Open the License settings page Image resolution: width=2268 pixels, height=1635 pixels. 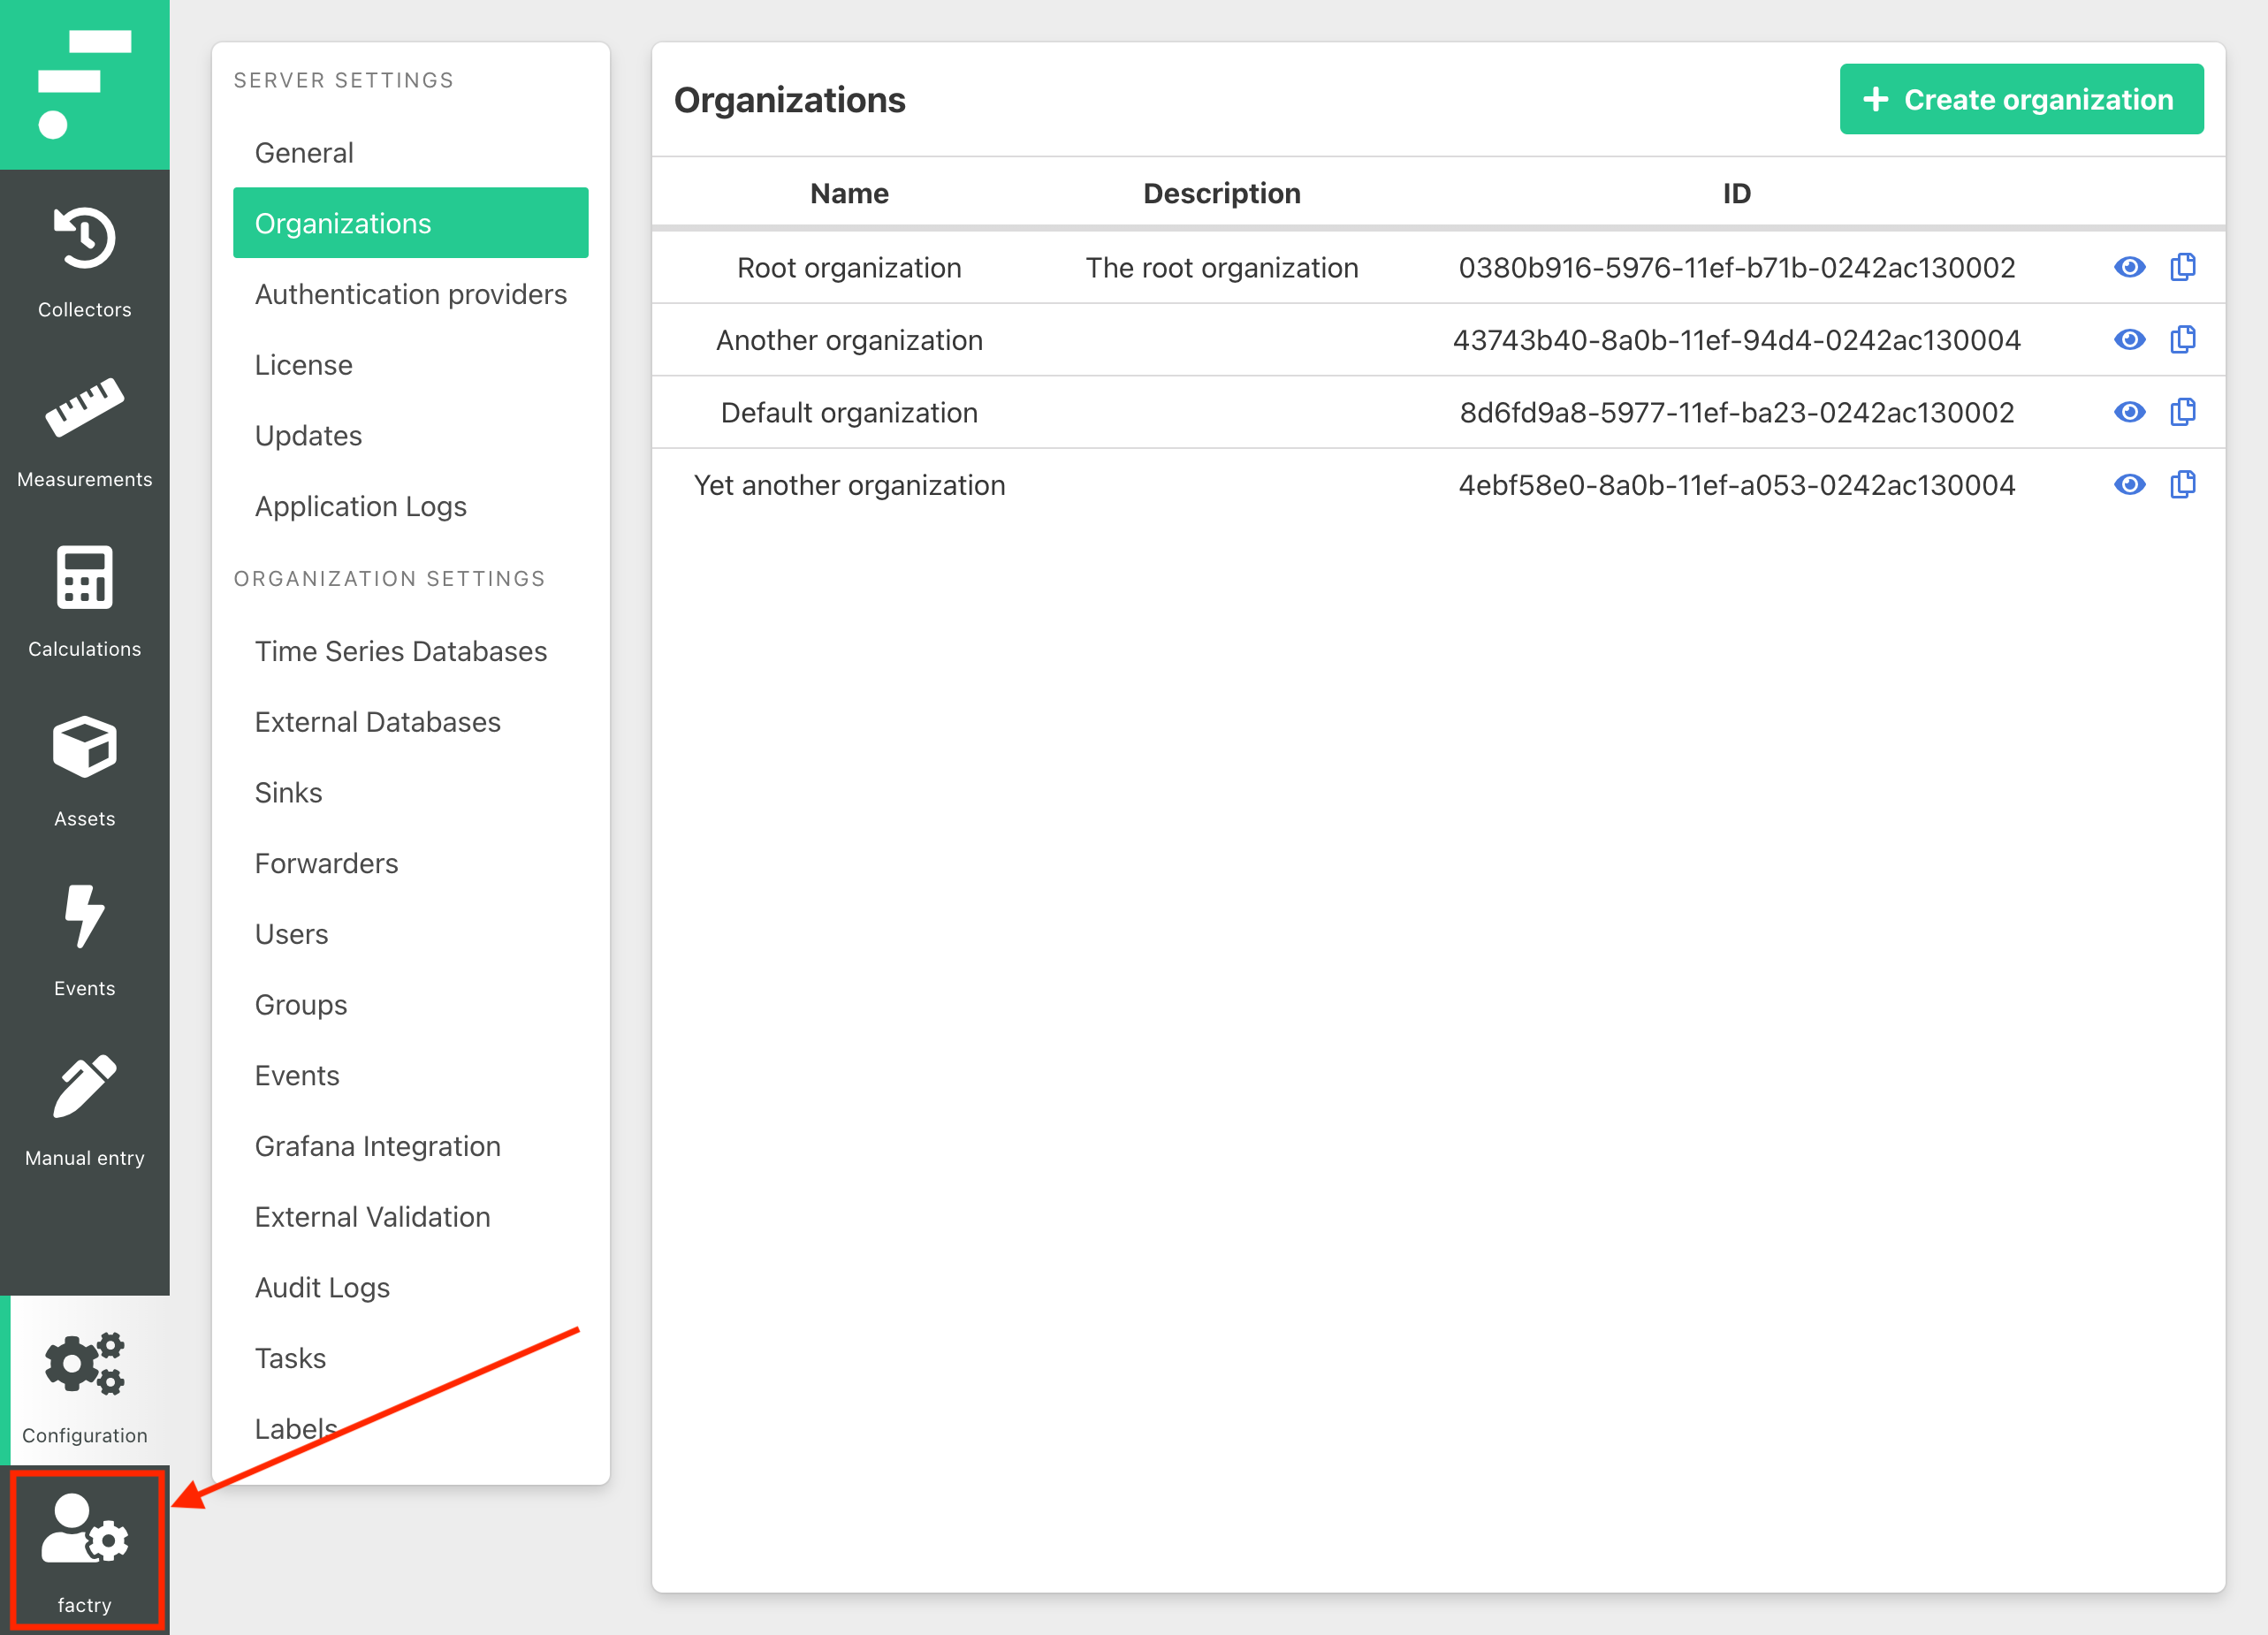click(x=410, y=365)
